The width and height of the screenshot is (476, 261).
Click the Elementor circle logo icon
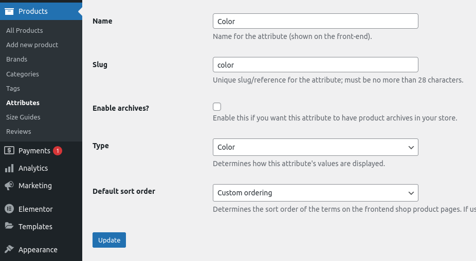click(x=9, y=209)
